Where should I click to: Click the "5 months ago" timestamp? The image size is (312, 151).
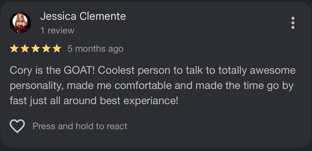click(x=95, y=49)
